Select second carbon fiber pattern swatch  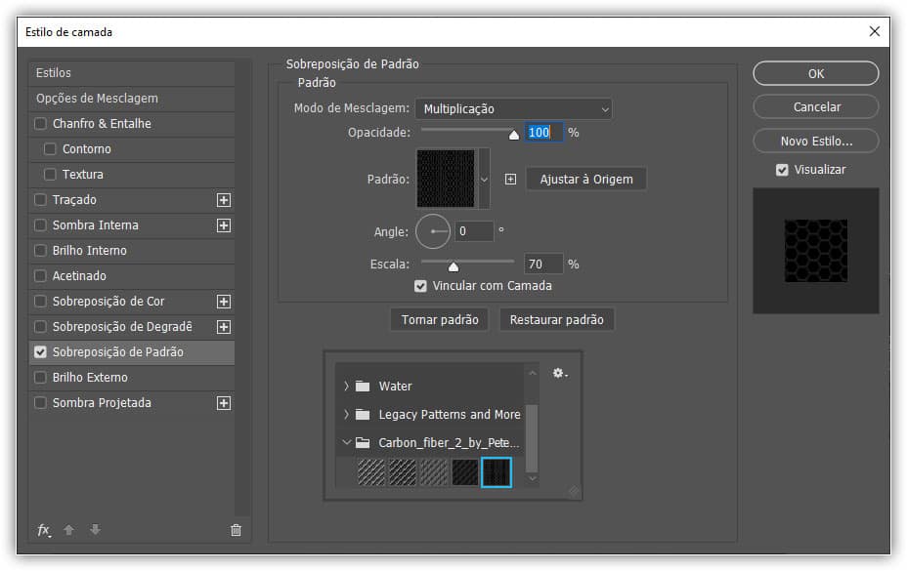[x=403, y=472]
